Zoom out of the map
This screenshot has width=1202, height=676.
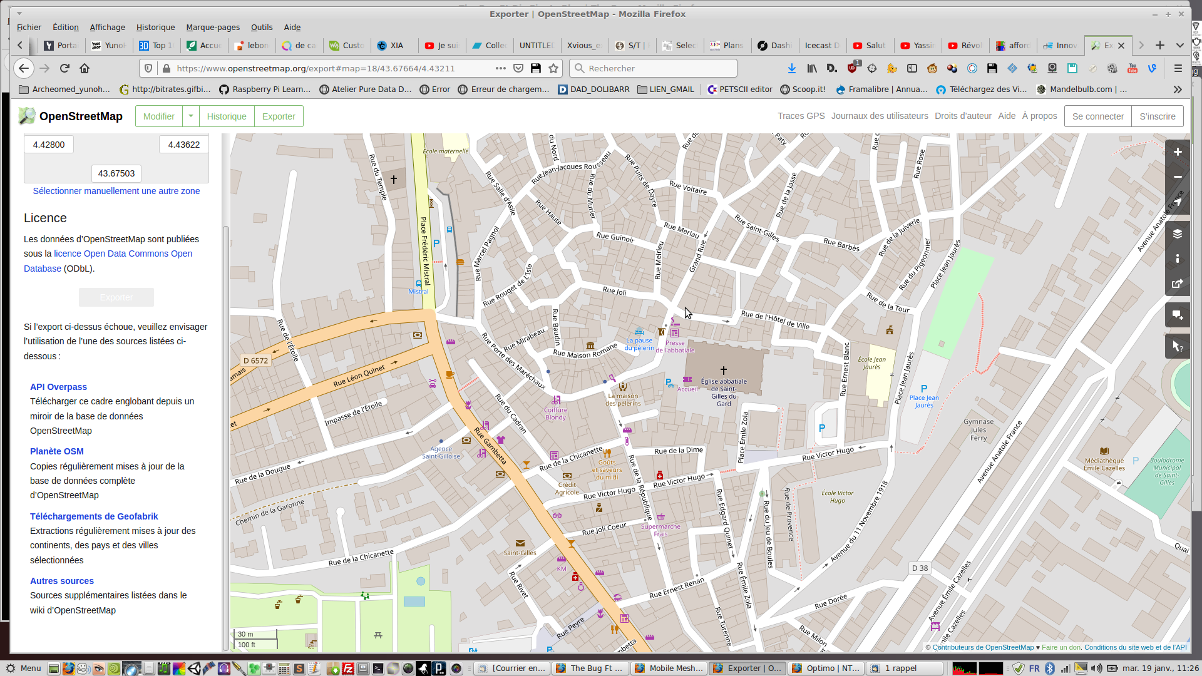(x=1177, y=177)
